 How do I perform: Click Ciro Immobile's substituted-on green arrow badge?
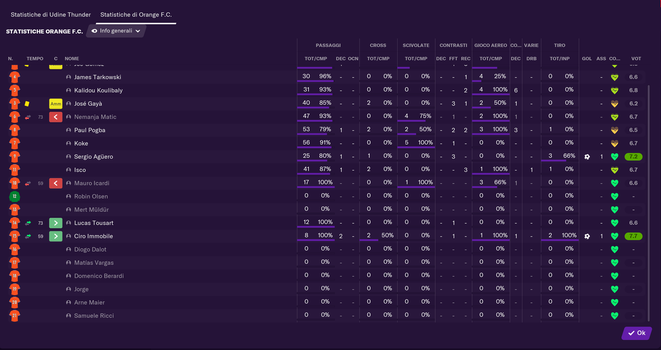point(56,236)
